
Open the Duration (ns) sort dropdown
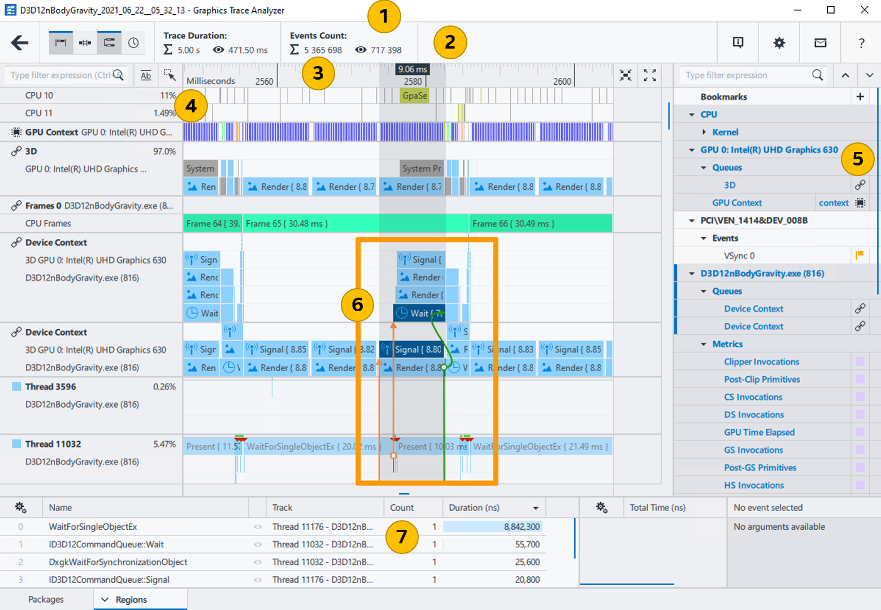[535, 508]
